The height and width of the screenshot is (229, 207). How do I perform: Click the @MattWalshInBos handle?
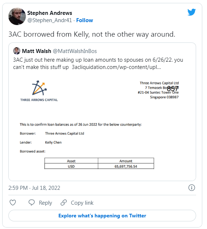75,51
